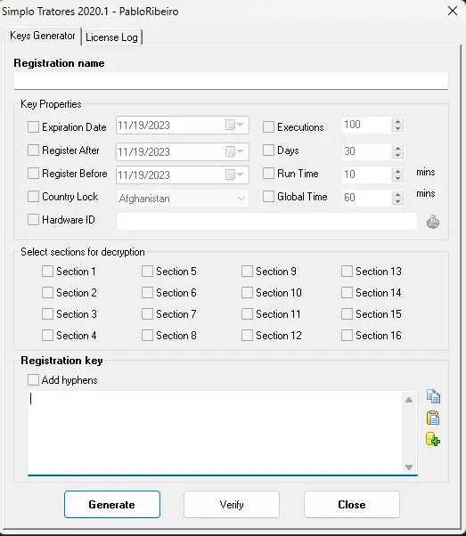Screen dimensions: 466x536
Task: Decrease the Days value with the down arrow
Action: 397,155
